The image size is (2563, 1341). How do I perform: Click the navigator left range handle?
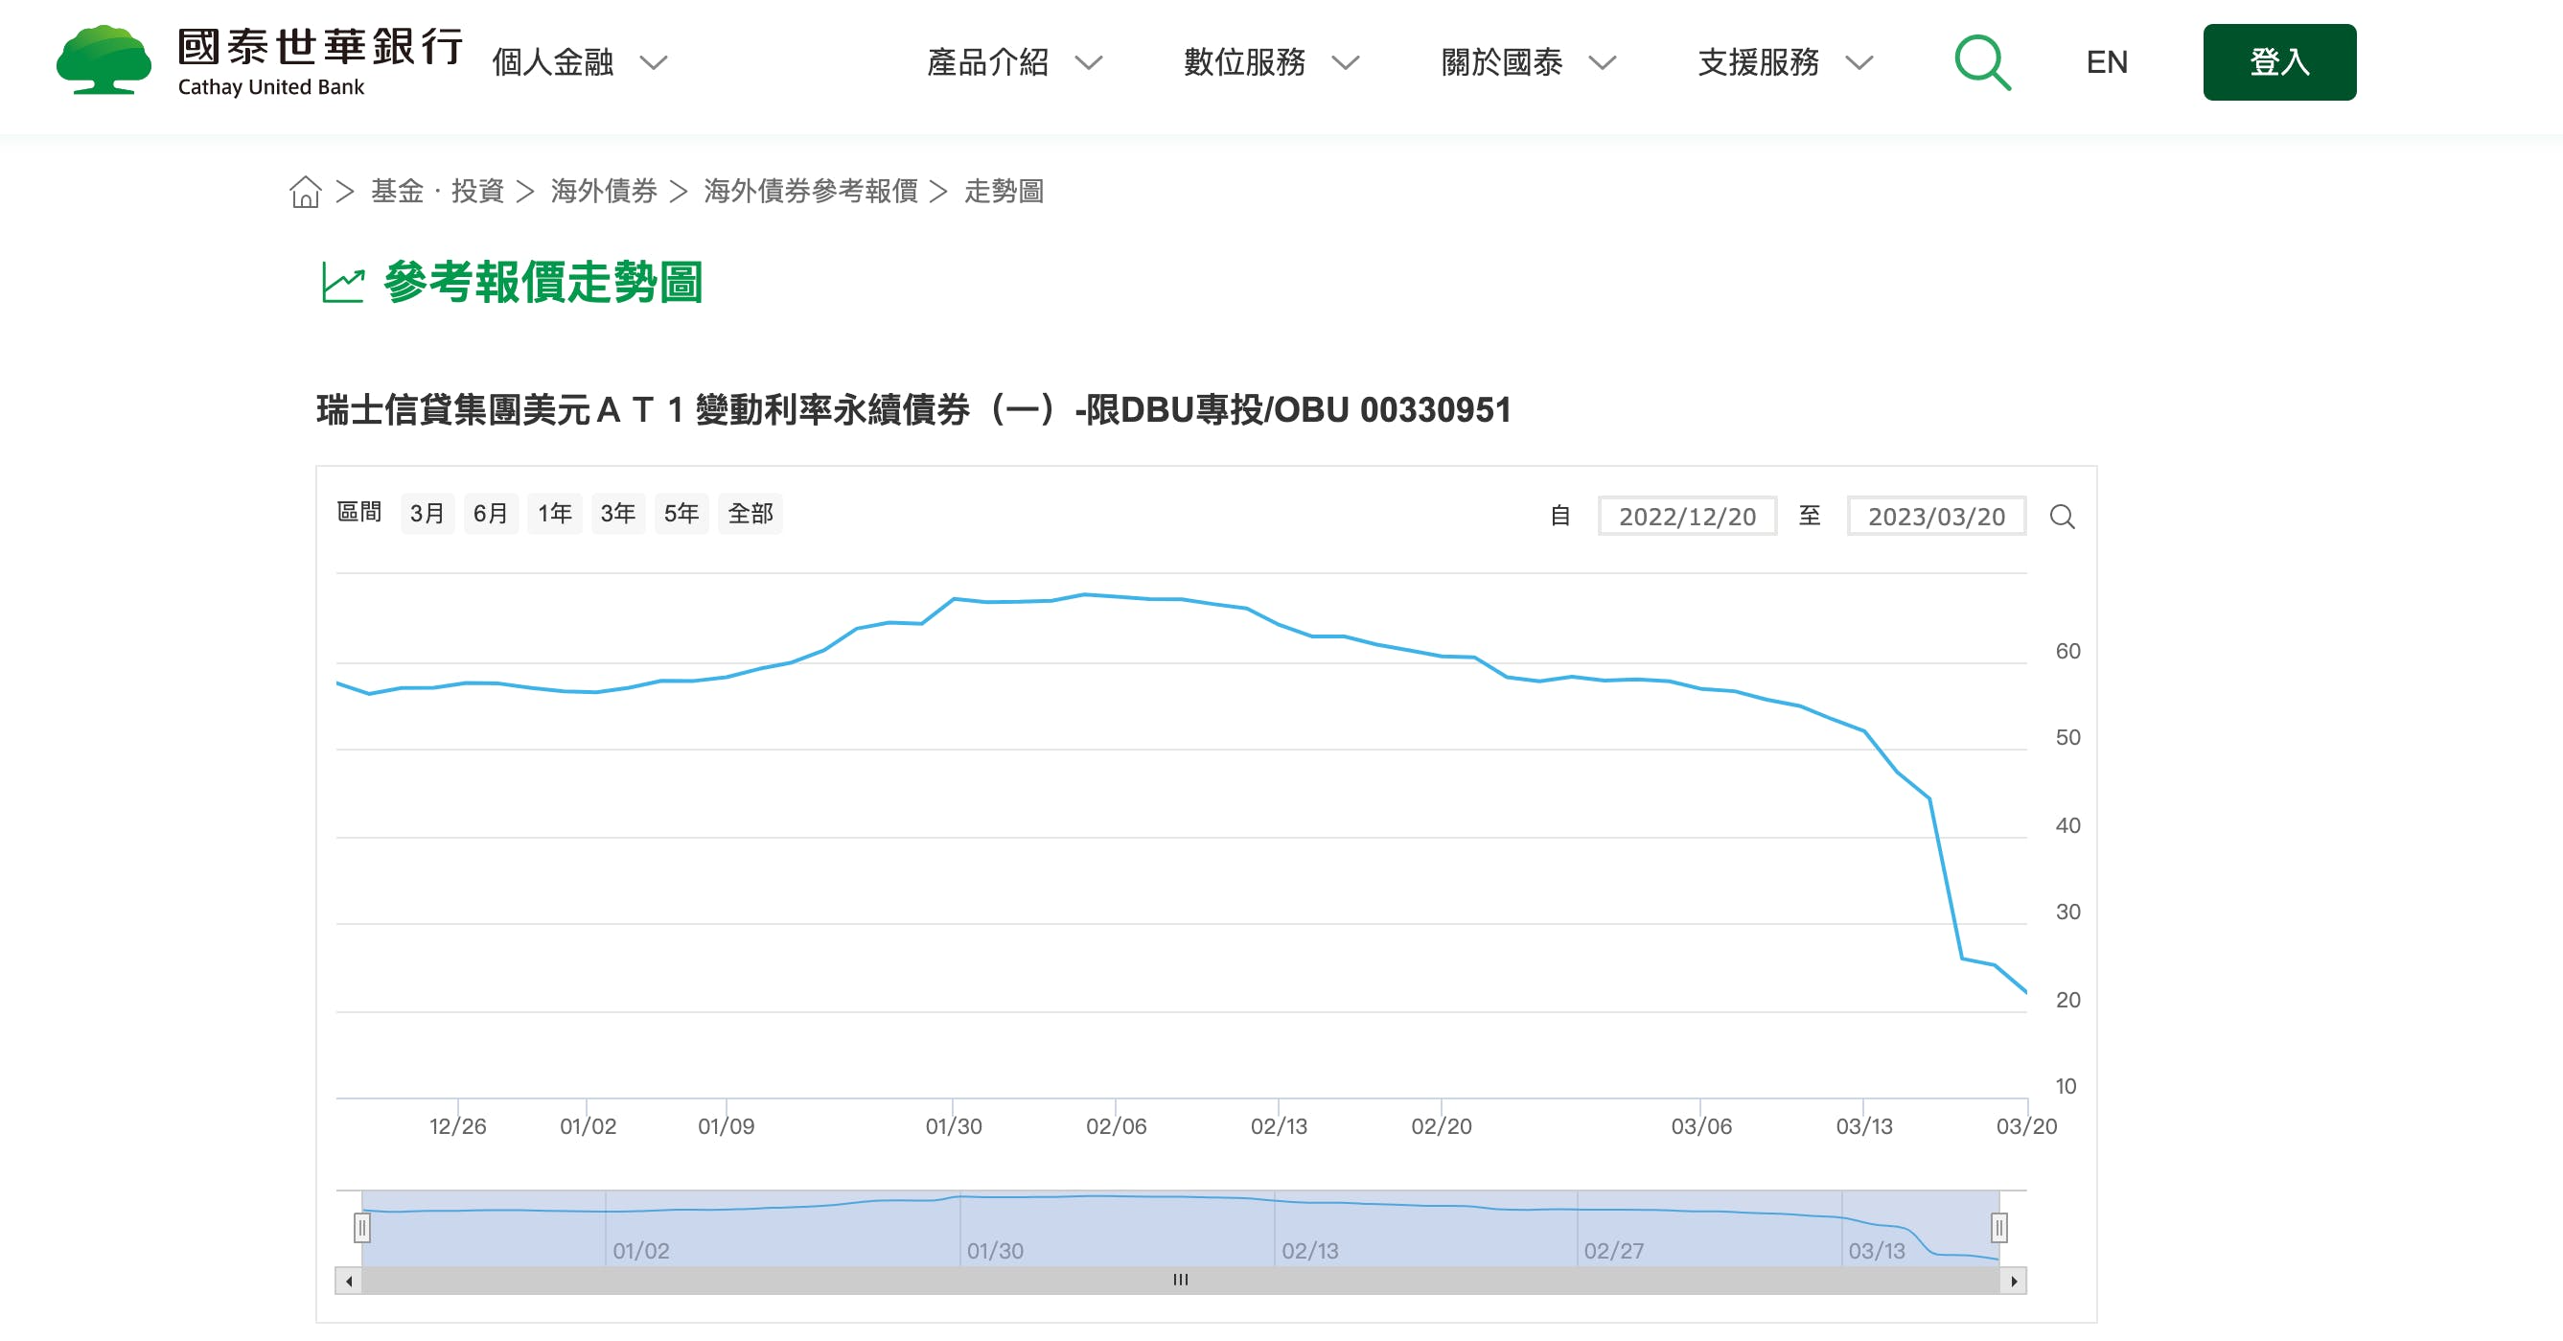(x=362, y=1229)
